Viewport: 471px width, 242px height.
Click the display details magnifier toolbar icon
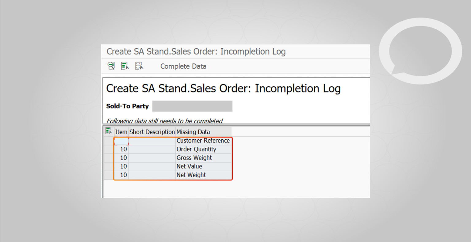[x=111, y=66]
